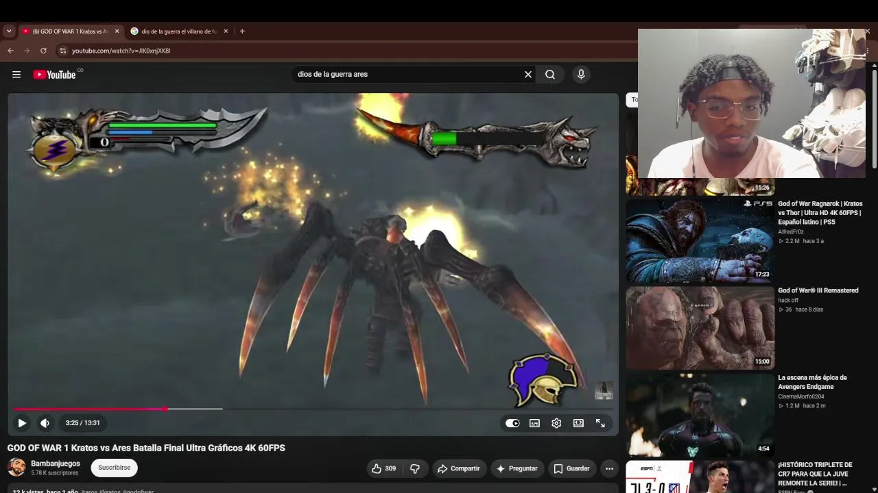The image size is (878, 493).
Task: Toggle the autoplay switch
Action: click(512, 423)
